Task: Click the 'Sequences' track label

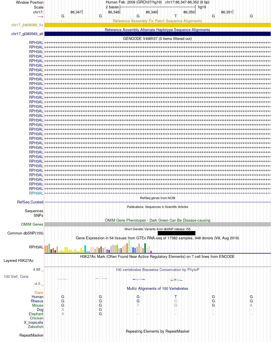Action: point(34,211)
